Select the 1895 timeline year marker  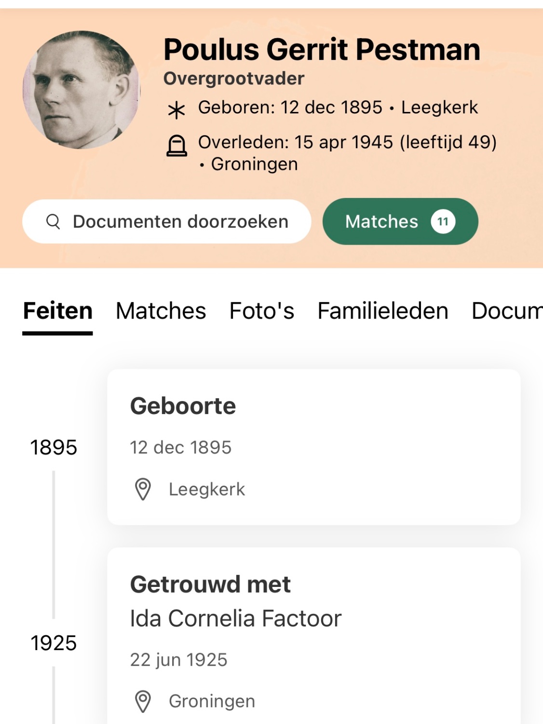pos(54,447)
